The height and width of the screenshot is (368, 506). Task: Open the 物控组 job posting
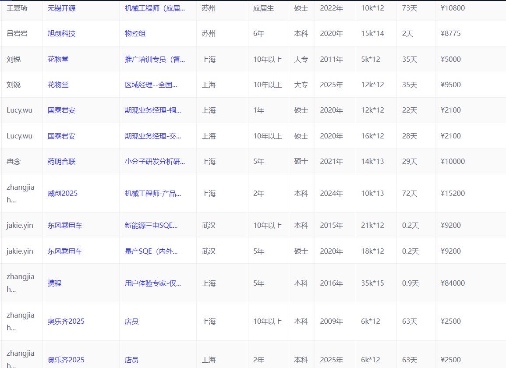(x=135, y=33)
